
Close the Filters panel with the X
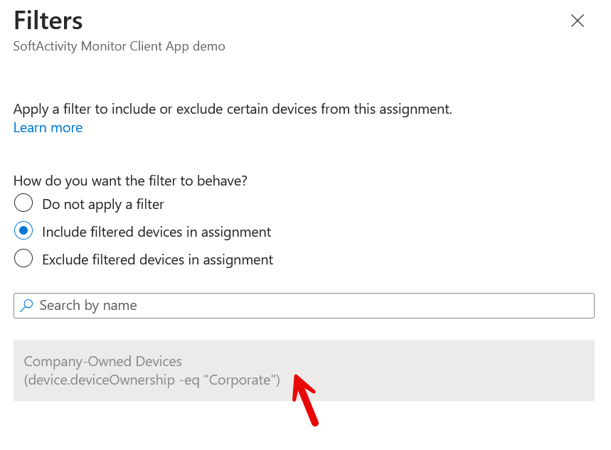pyautogui.click(x=577, y=21)
